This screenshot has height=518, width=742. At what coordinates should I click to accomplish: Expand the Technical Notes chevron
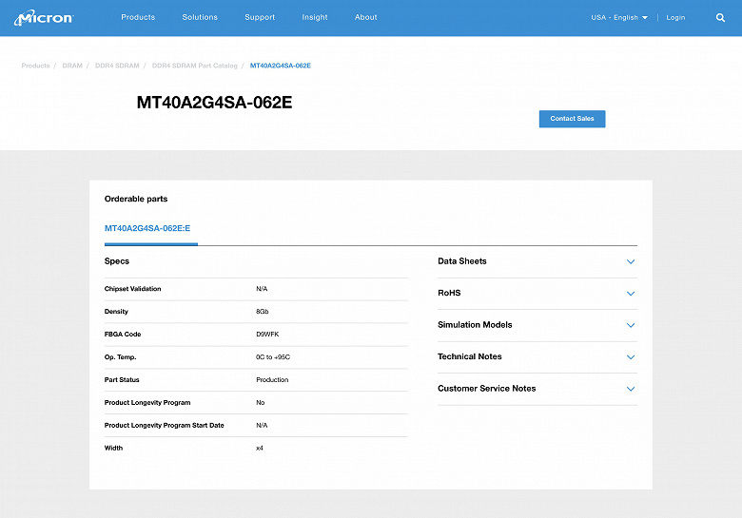click(x=631, y=356)
